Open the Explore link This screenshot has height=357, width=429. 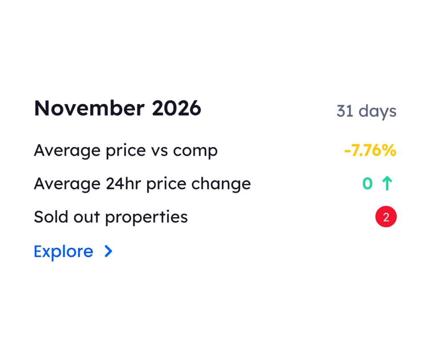tap(64, 251)
